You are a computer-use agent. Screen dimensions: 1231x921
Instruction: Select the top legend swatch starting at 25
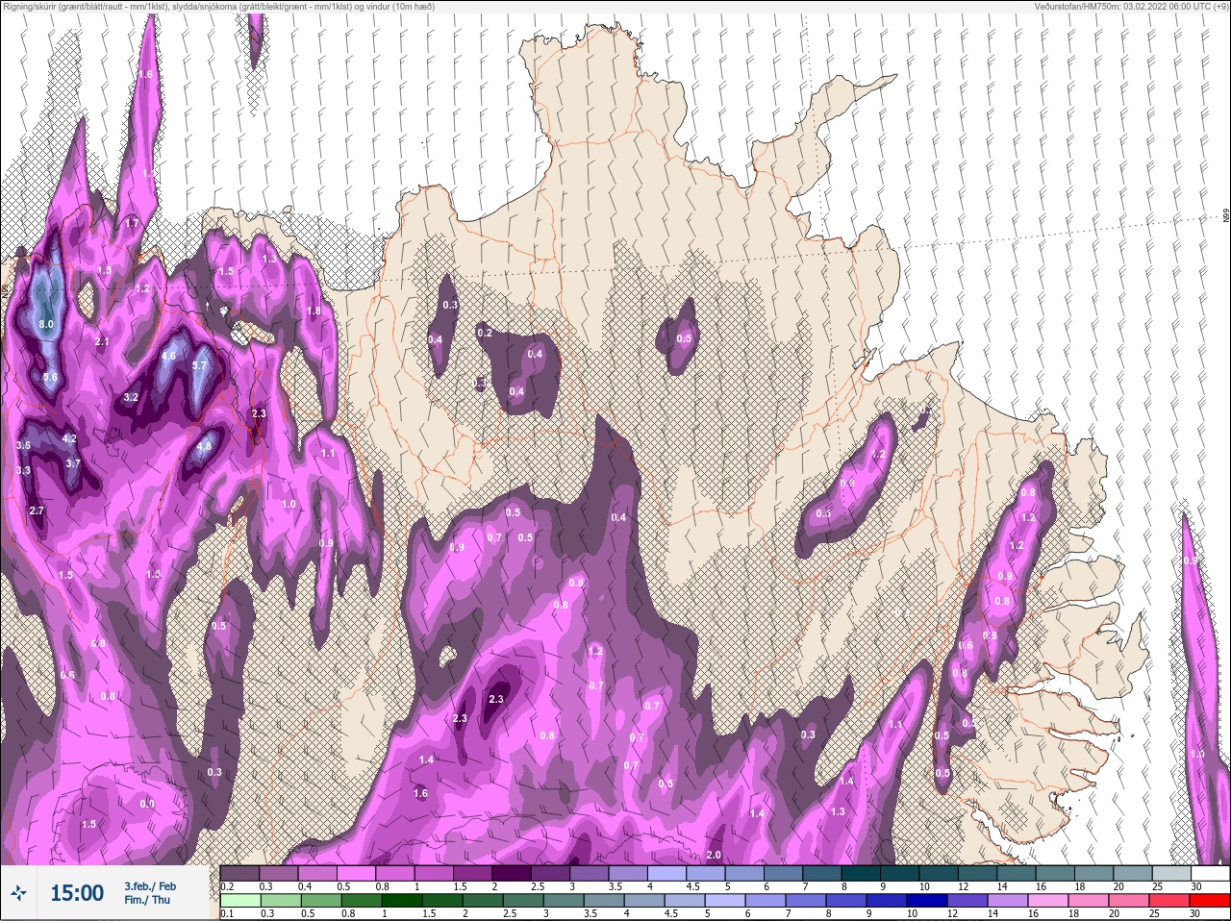pyautogui.click(x=1171, y=873)
